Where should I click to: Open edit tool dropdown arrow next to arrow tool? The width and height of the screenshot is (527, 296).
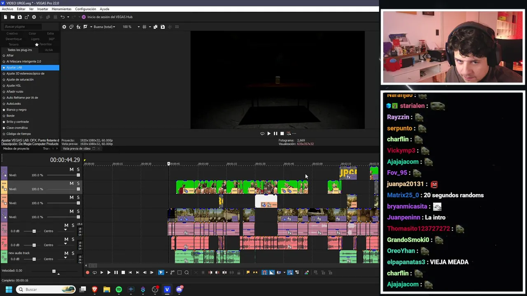click(x=166, y=273)
